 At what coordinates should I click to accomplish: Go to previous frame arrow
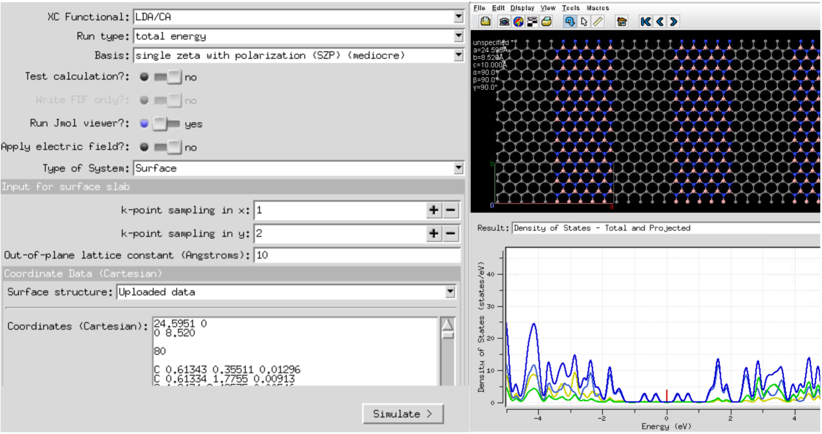pos(660,22)
